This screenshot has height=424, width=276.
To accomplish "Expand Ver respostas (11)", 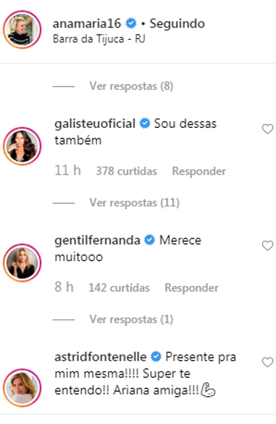I will 134,203.
